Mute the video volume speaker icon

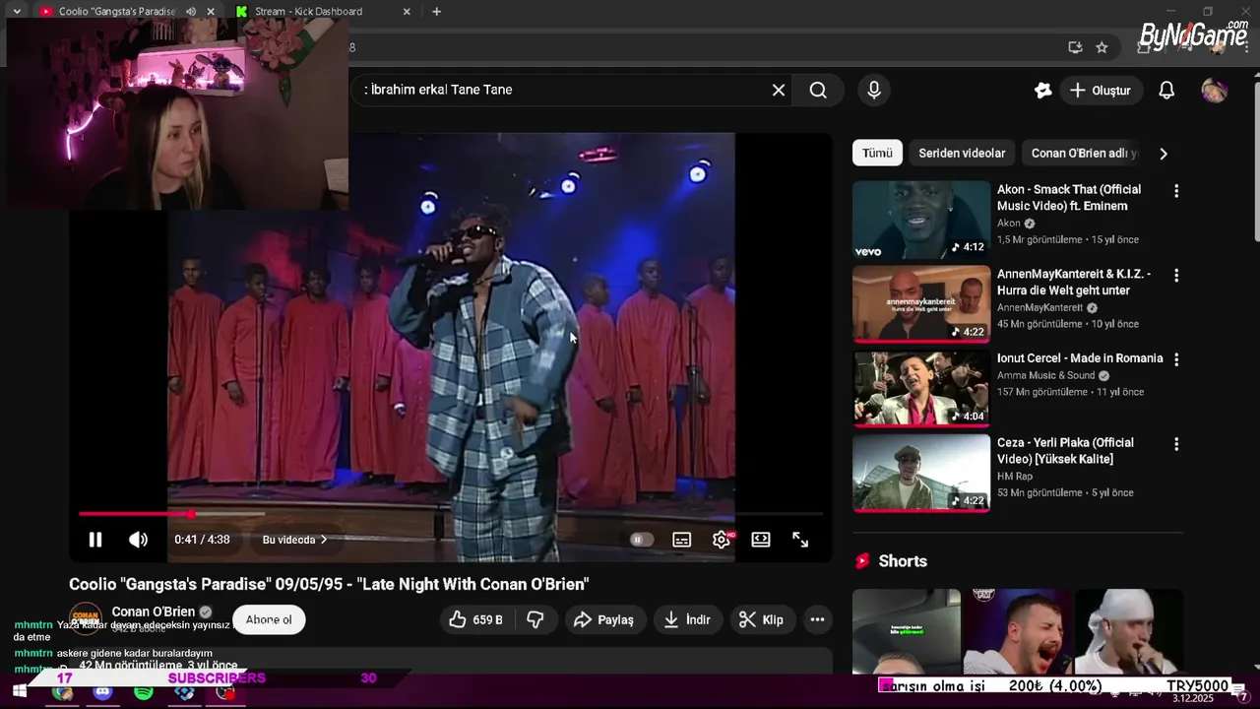(x=139, y=540)
